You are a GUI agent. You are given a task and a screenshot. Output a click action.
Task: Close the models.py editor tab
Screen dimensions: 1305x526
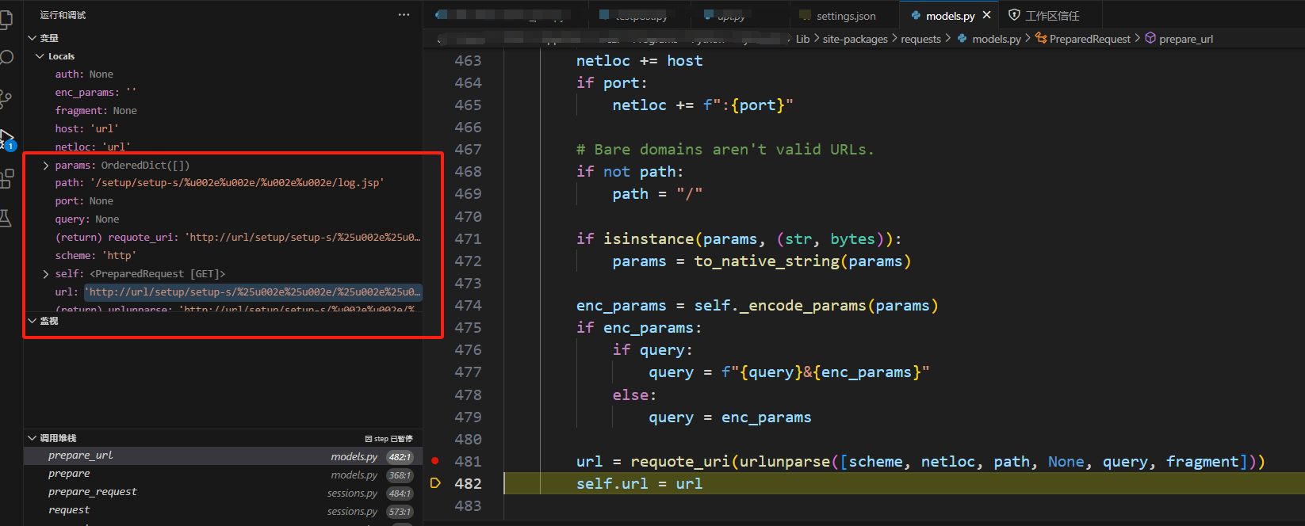point(987,15)
